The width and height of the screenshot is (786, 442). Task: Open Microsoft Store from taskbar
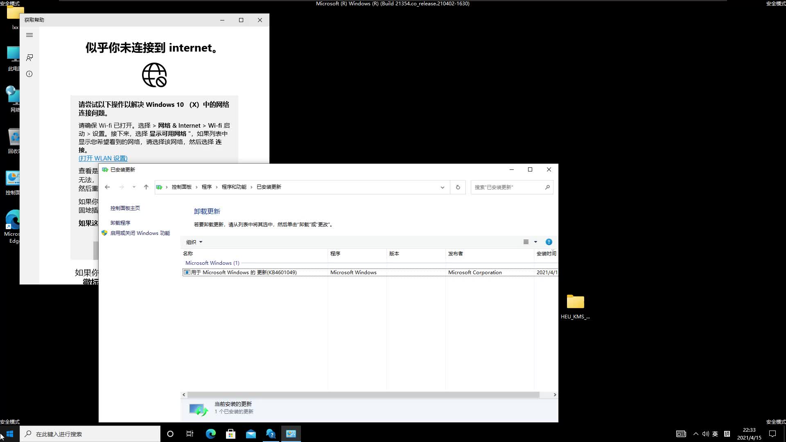[230, 434]
